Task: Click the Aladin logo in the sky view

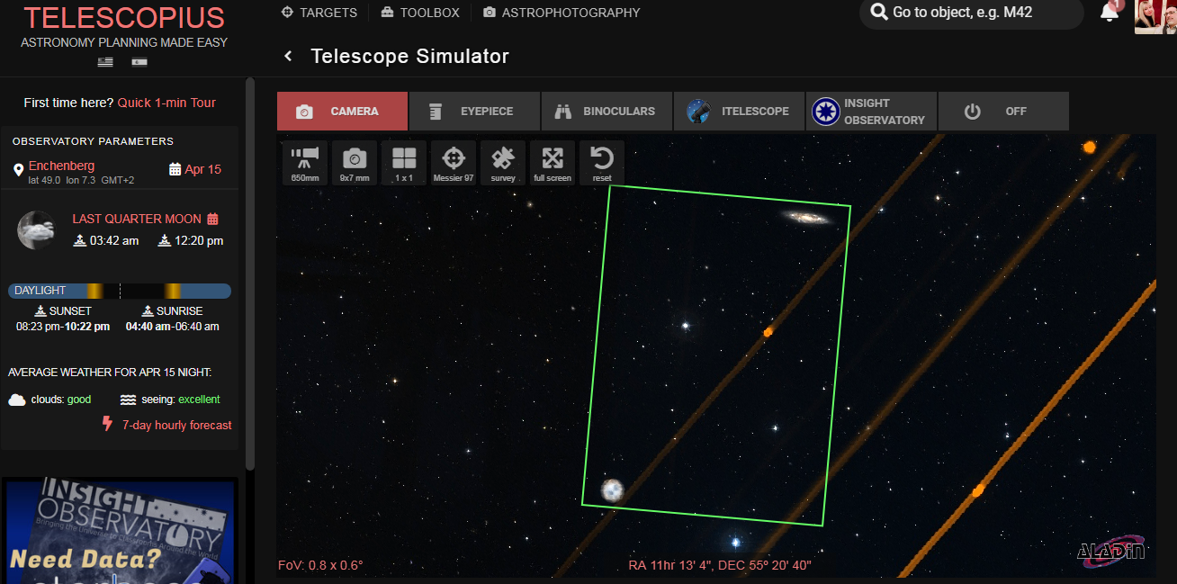Action: pos(1112,551)
